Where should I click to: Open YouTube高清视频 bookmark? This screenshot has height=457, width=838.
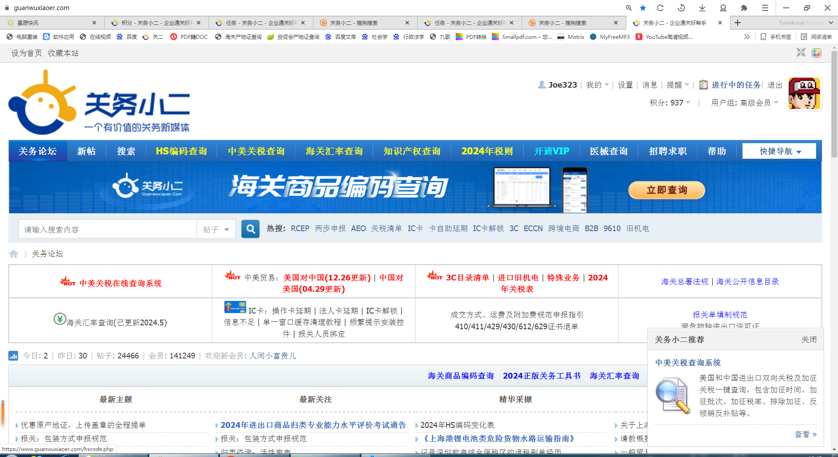pos(664,37)
